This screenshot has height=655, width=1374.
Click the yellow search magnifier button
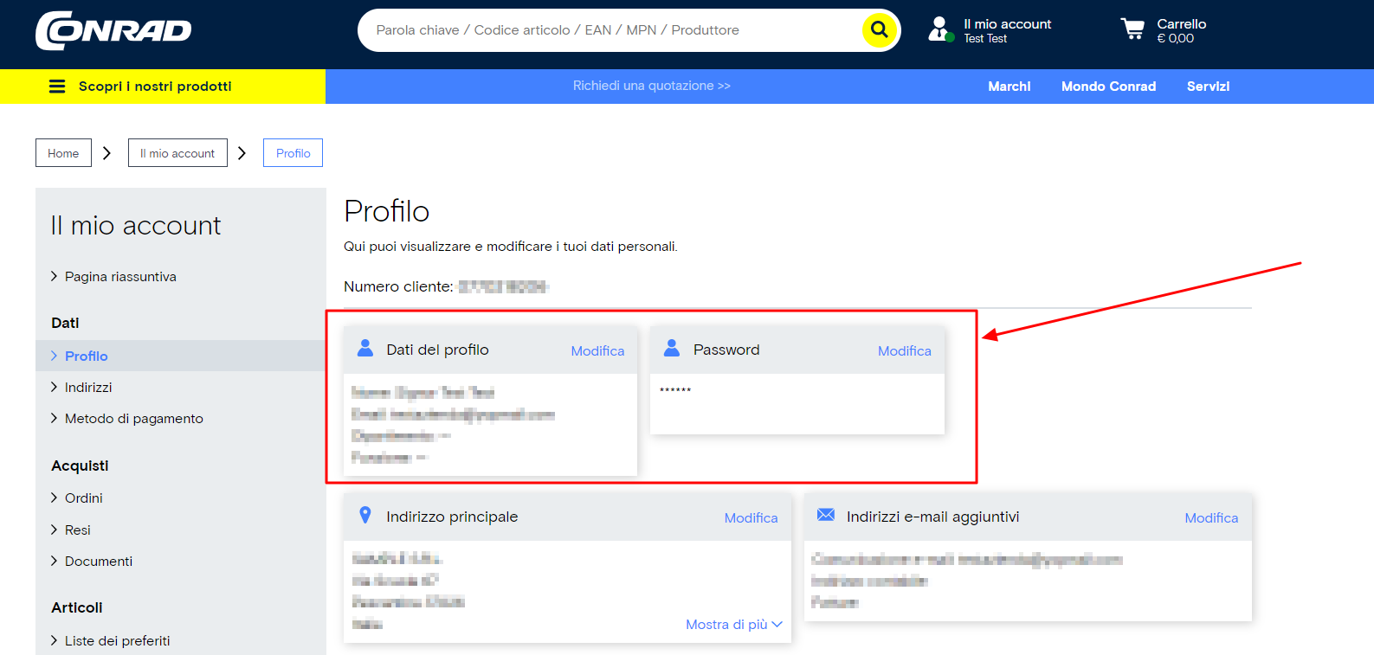[879, 29]
